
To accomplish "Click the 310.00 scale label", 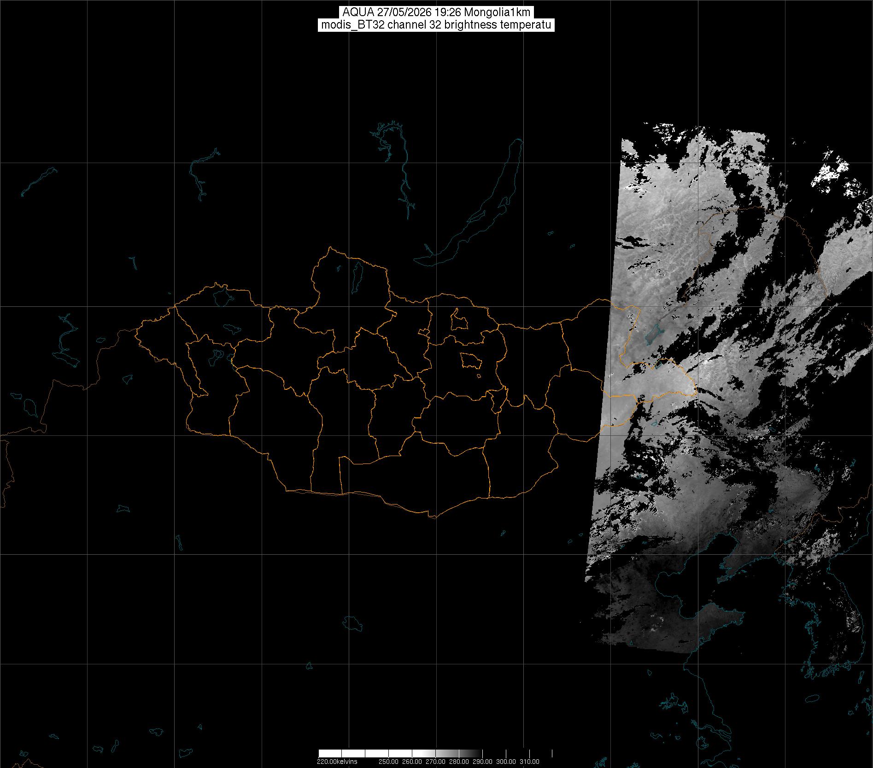I will (x=529, y=762).
